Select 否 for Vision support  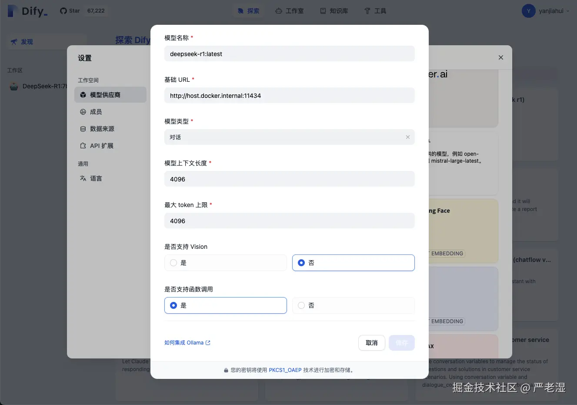(354, 263)
